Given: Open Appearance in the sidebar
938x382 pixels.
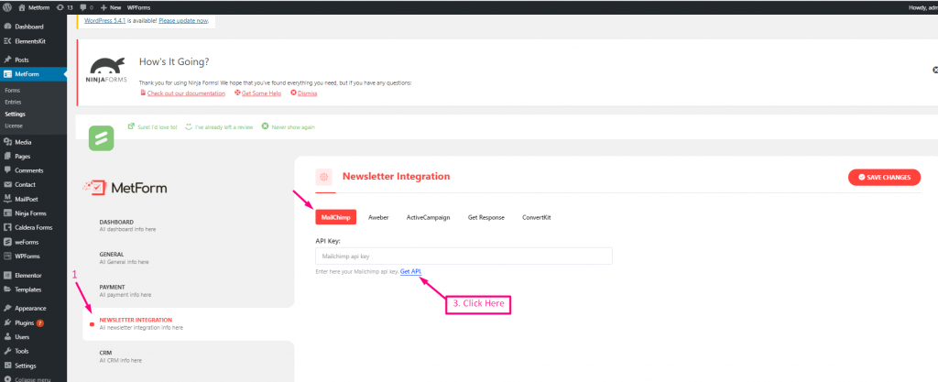Looking at the screenshot, I should (x=30, y=309).
